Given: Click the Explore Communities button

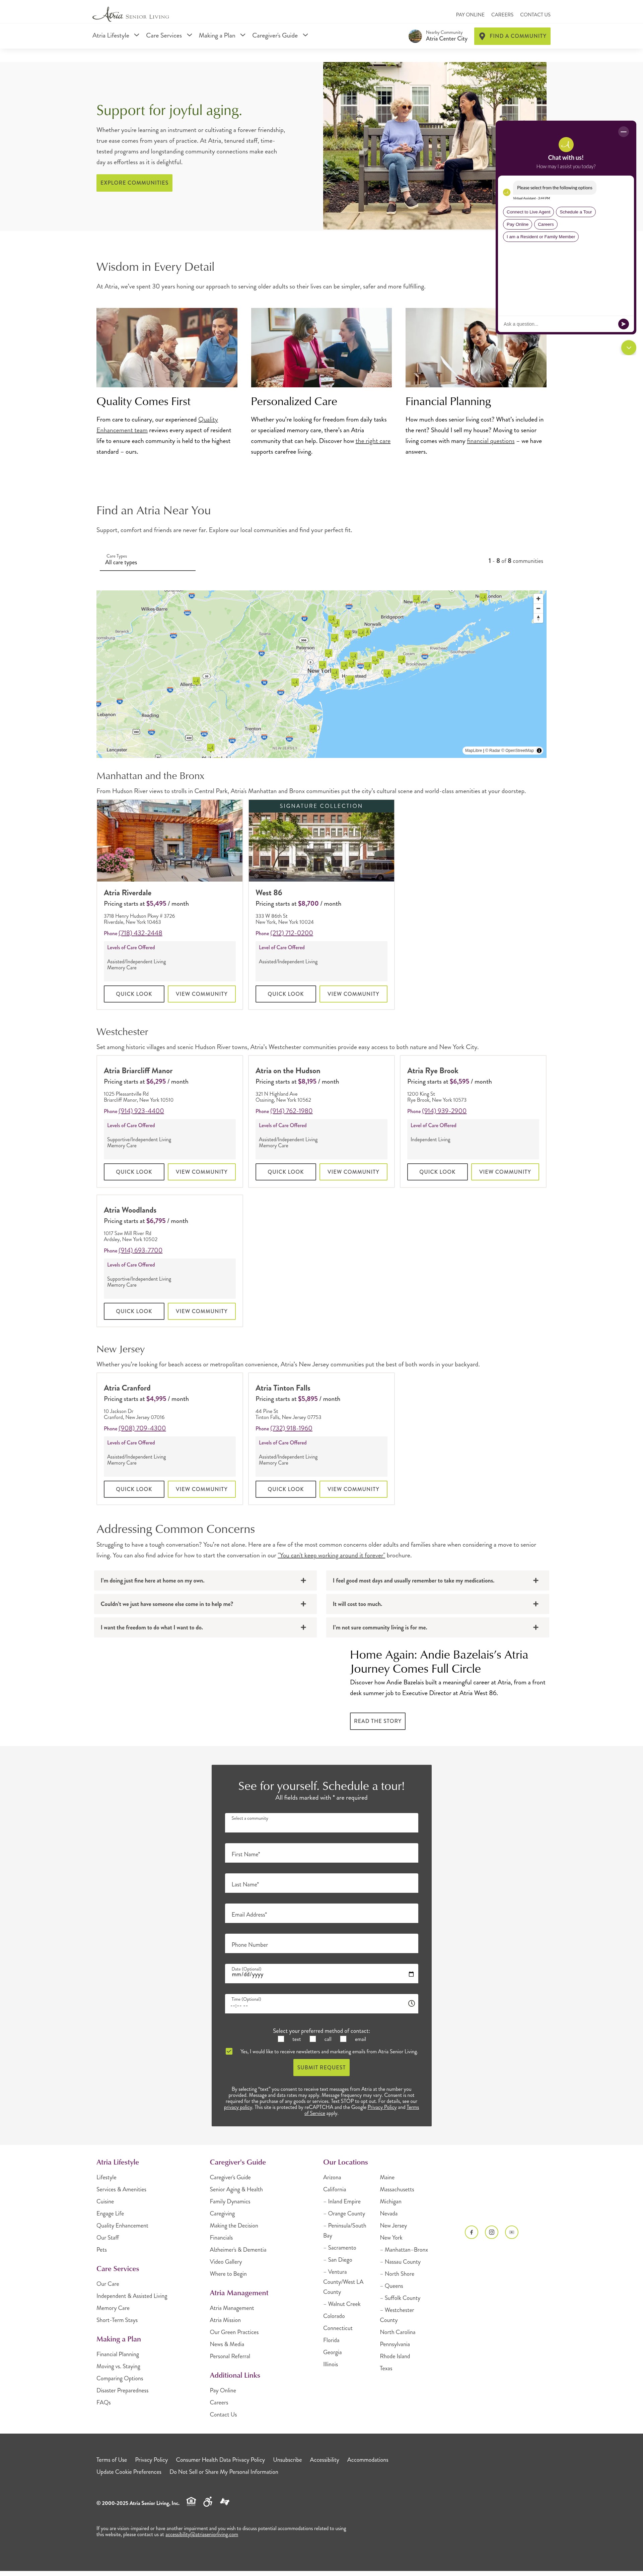Looking at the screenshot, I should click(x=134, y=183).
